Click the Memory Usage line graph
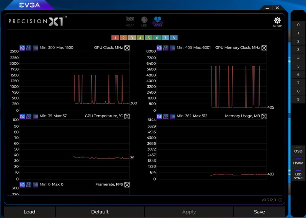 point(212,149)
